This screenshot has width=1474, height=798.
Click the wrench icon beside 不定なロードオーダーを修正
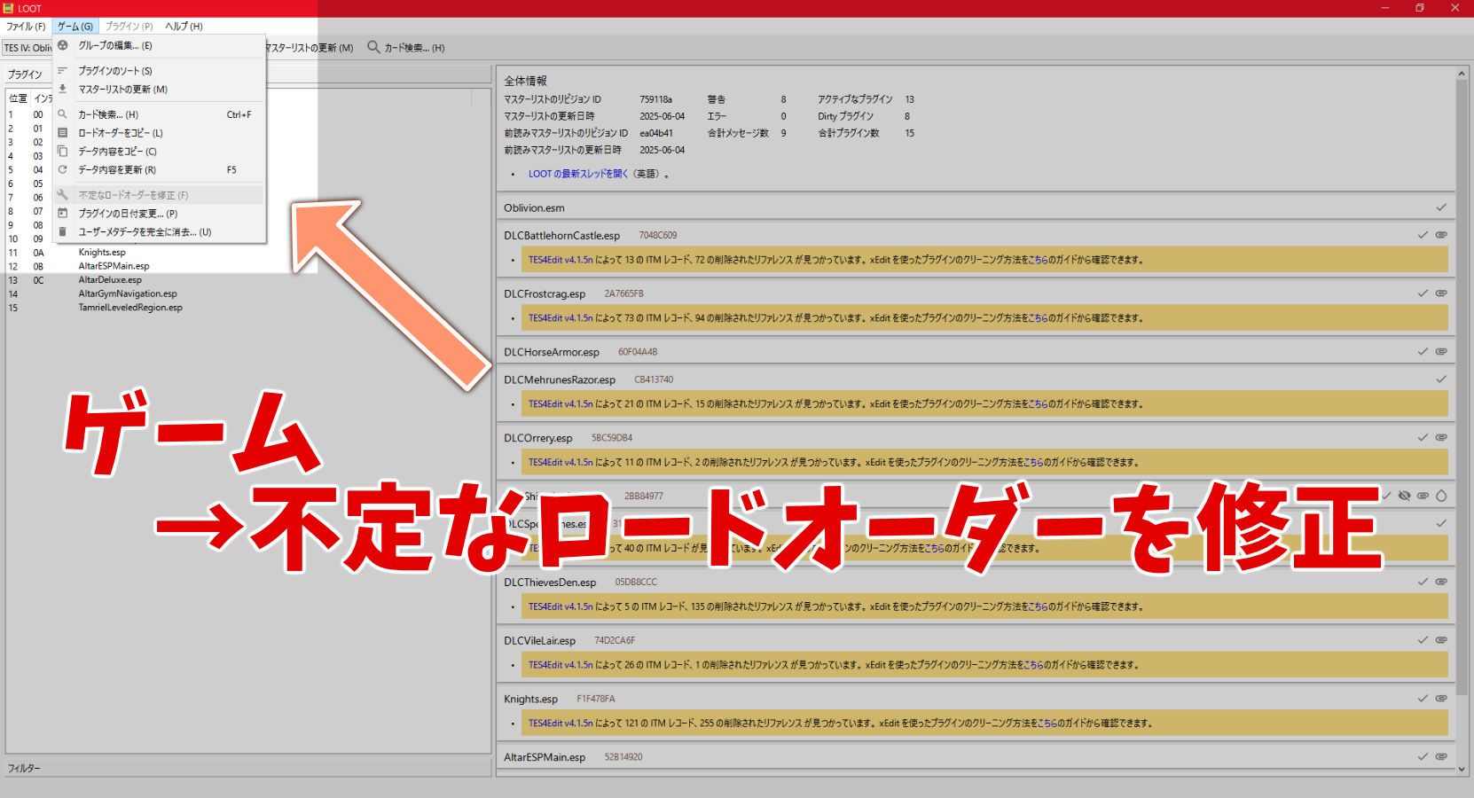coord(63,195)
